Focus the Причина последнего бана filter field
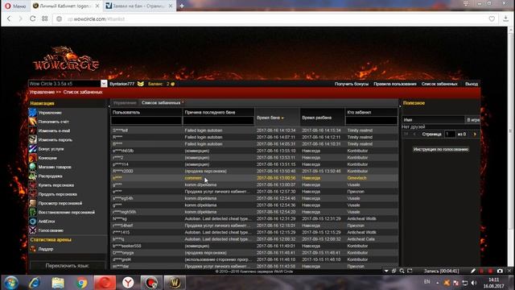The image size is (515, 290). coord(218,121)
